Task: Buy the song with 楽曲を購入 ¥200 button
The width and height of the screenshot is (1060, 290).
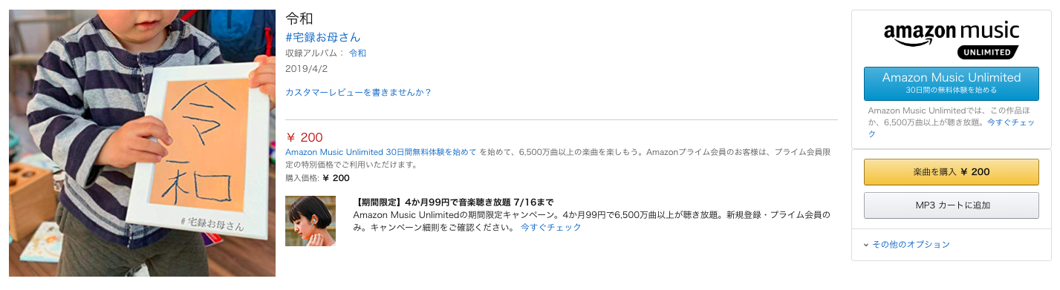Action: (x=951, y=171)
